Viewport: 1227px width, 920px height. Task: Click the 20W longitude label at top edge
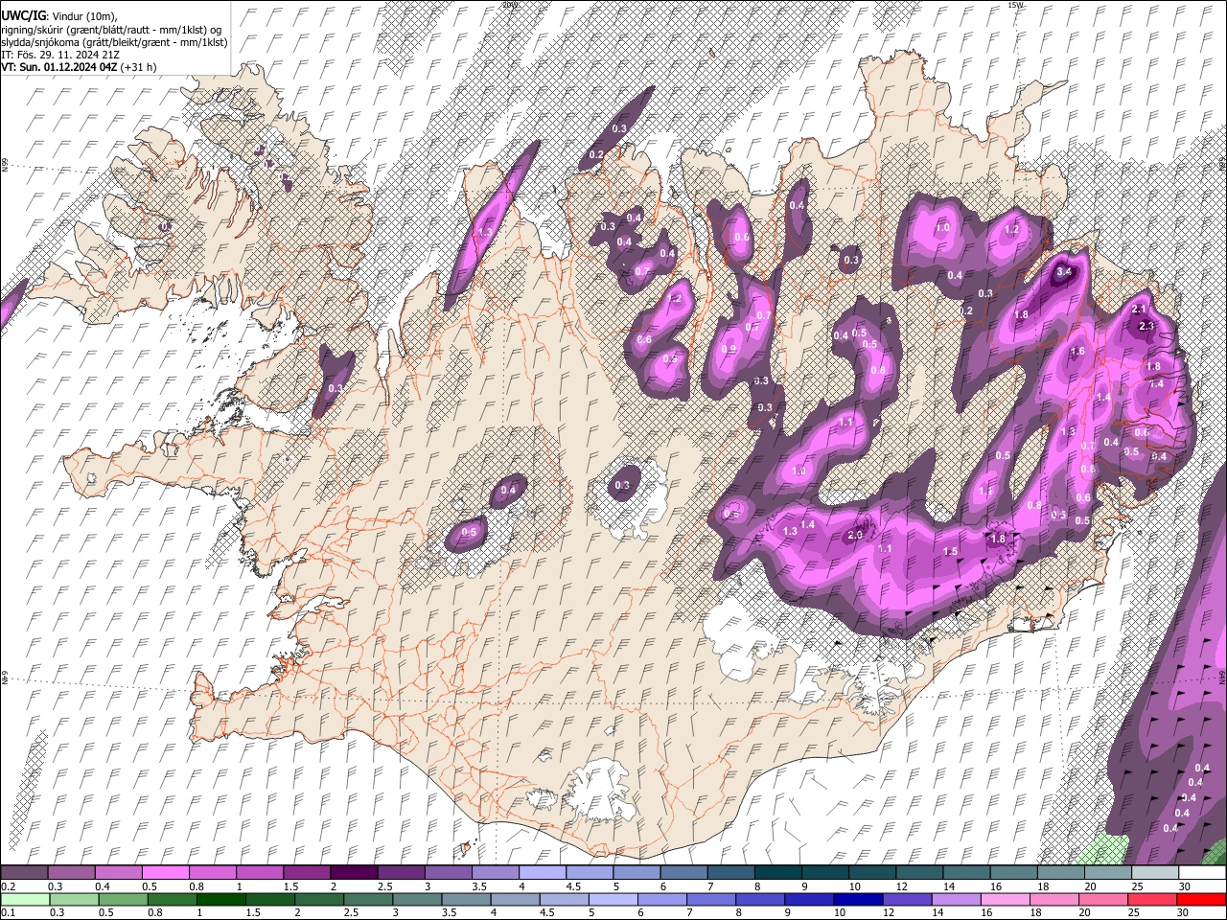point(510,5)
